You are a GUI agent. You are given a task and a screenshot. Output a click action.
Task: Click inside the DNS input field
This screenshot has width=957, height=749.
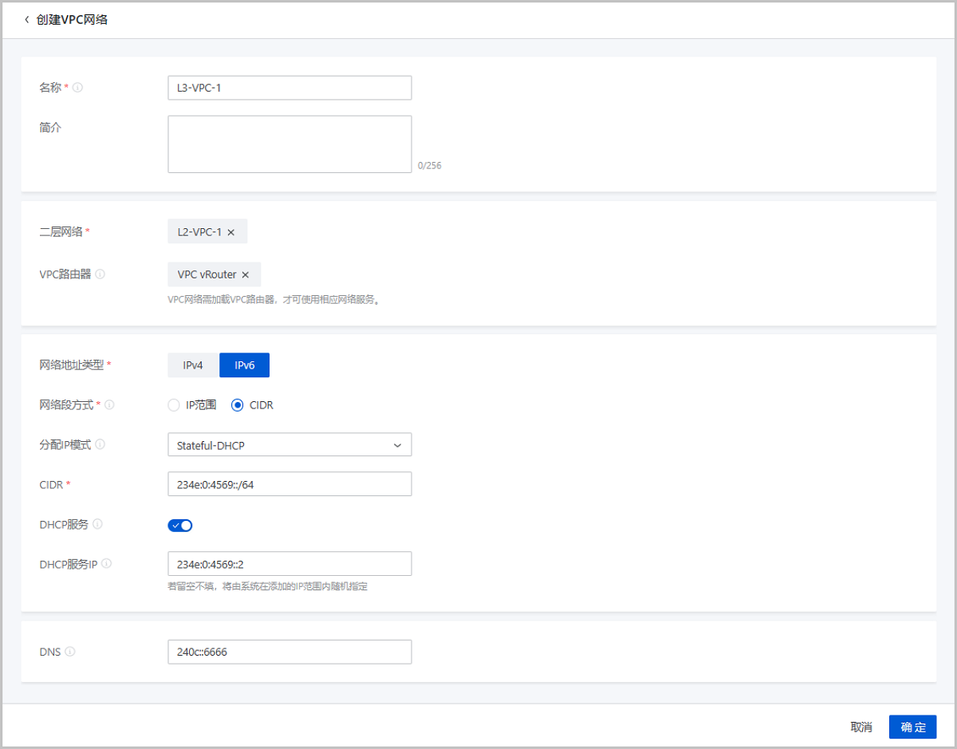tap(289, 652)
